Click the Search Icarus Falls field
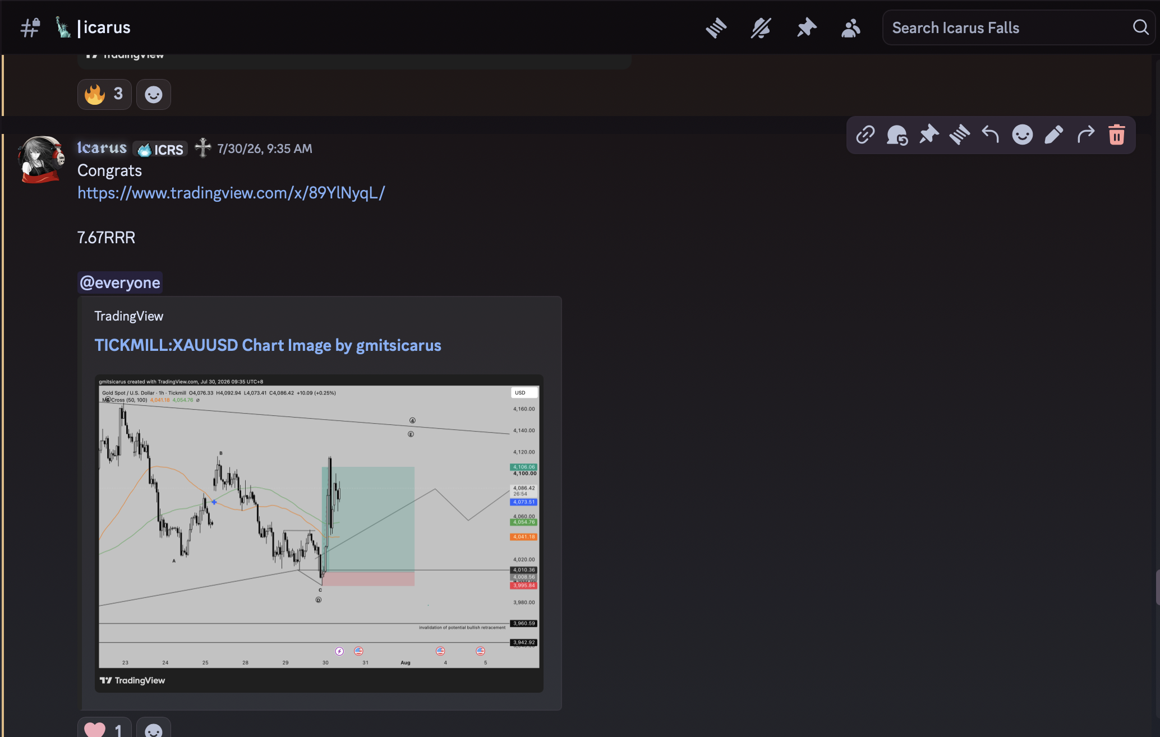The height and width of the screenshot is (737, 1160). 1018,27
